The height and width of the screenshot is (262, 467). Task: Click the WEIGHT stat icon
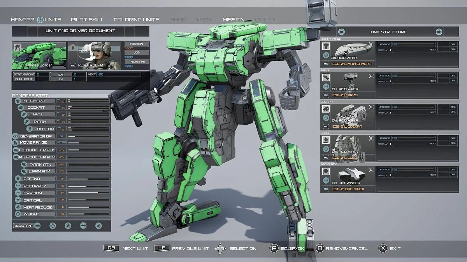click(18, 214)
